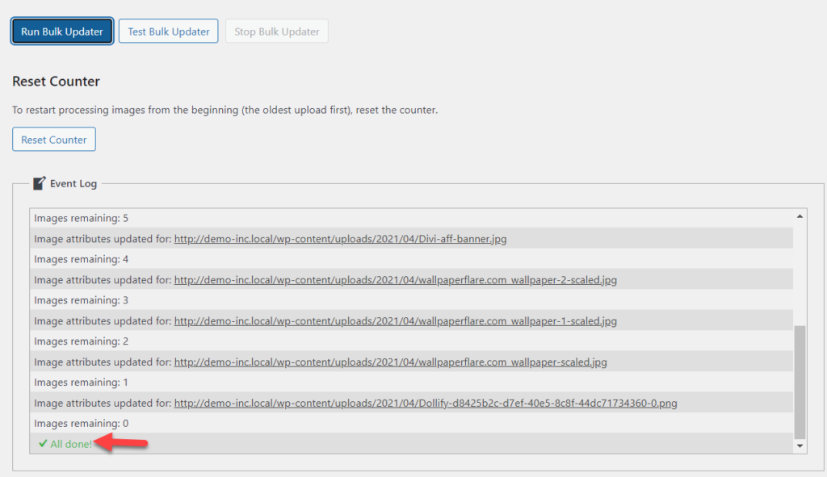
Task: Open the wallpaperflare.com_wallpaper-scaled.jpg link
Action: tap(390, 362)
